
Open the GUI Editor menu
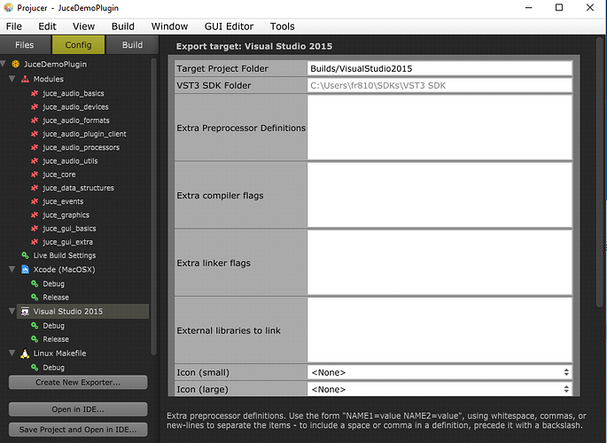click(229, 27)
